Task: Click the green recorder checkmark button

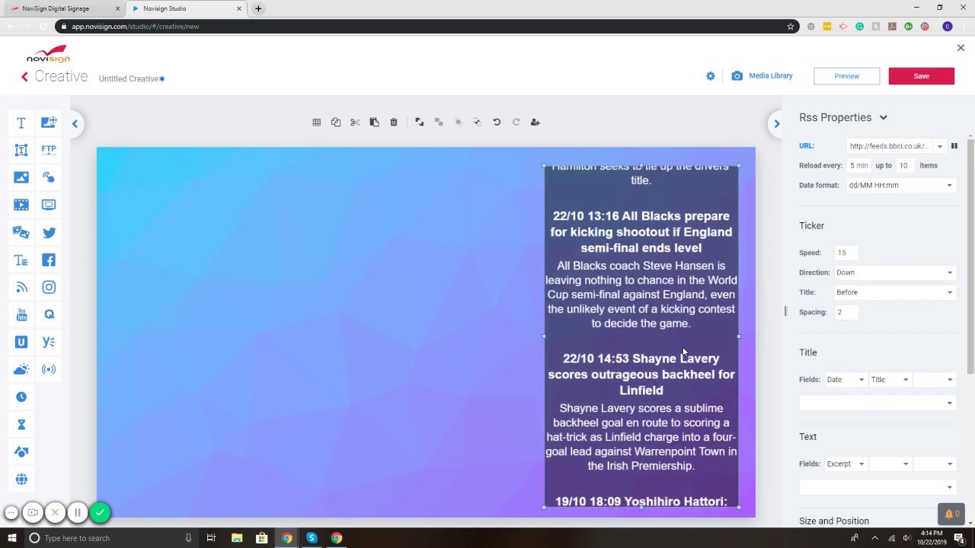Action: [x=100, y=512]
